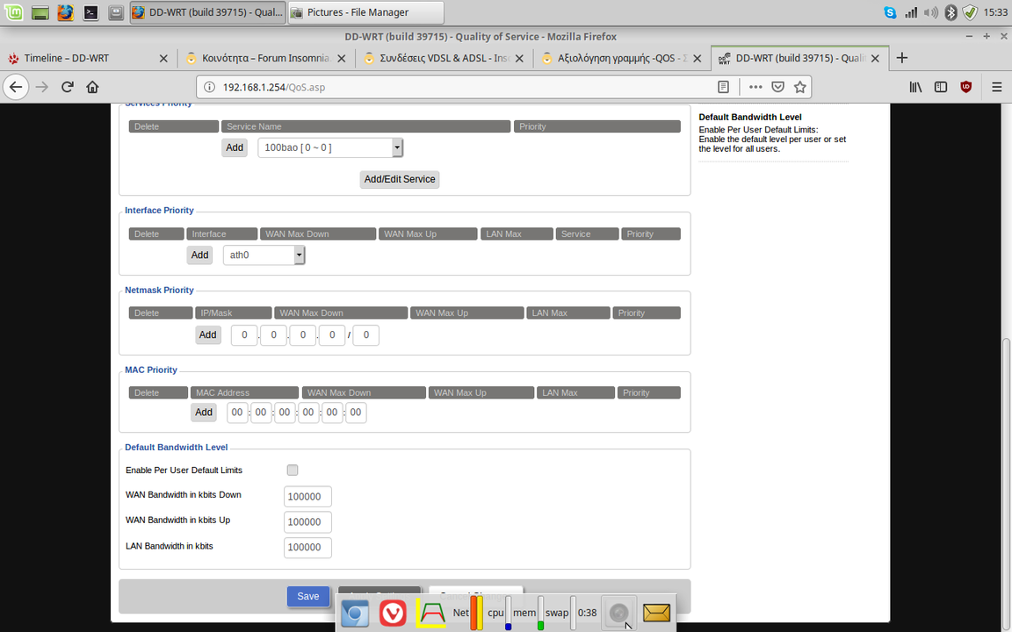Click the WAN Bandwidth in kbits Down field
Image resolution: width=1012 pixels, height=632 pixels.
pos(307,497)
